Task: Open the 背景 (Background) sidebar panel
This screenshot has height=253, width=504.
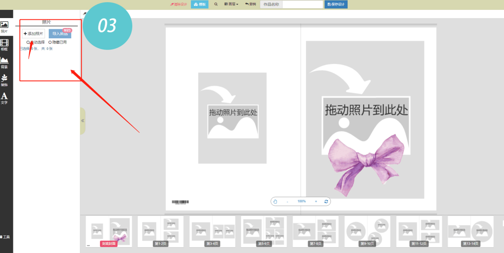Action: (4, 62)
